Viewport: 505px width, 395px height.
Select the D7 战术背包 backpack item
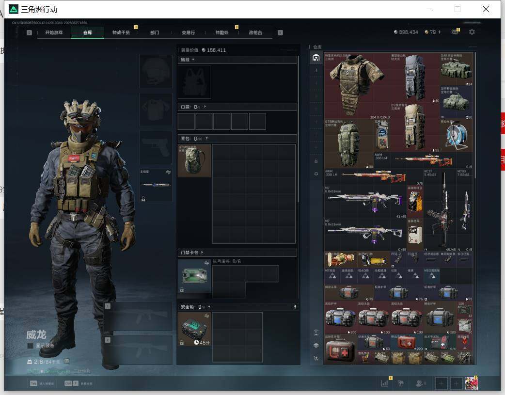(415, 127)
